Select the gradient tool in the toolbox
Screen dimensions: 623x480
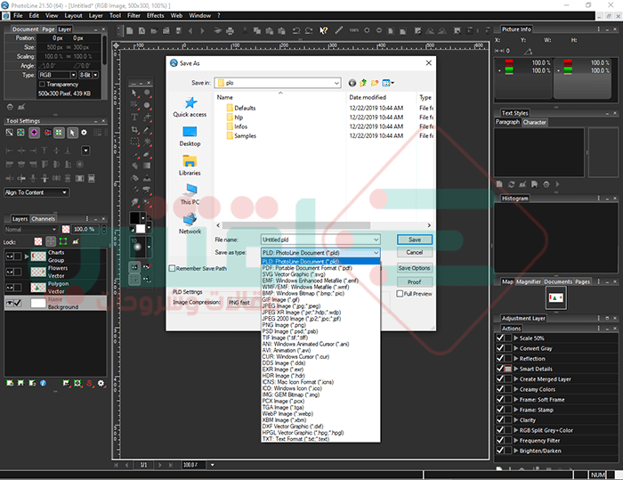coord(147,166)
